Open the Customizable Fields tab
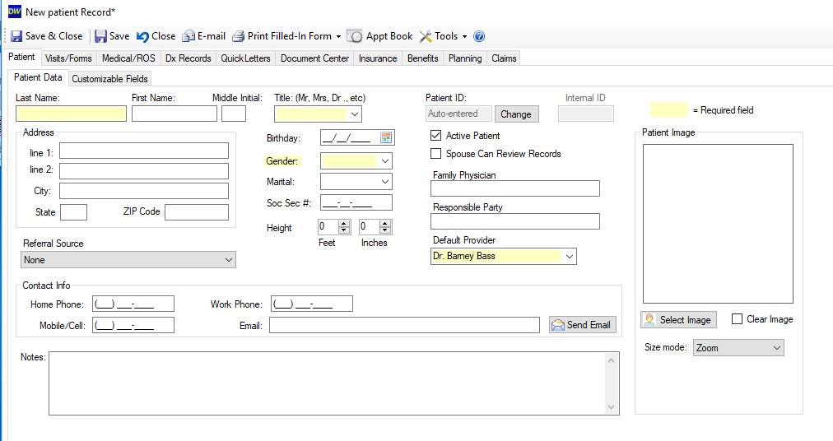The image size is (833, 441). (x=109, y=79)
